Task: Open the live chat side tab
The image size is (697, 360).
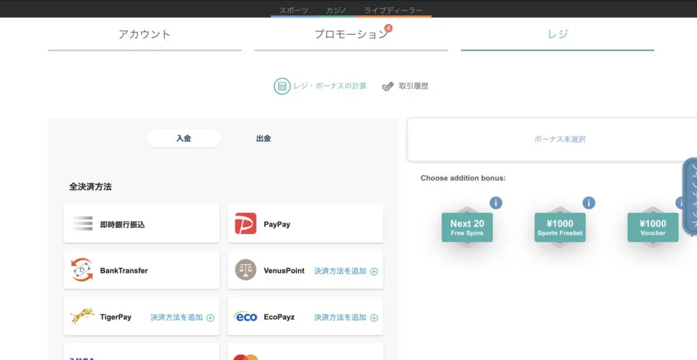Action: (690, 195)
